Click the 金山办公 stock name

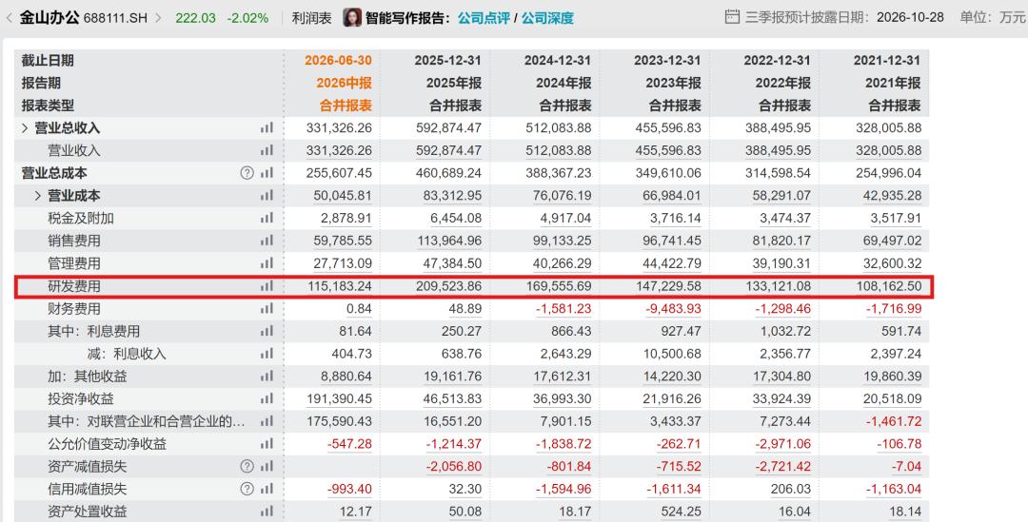pyautogui.click(x=49, y=18)
